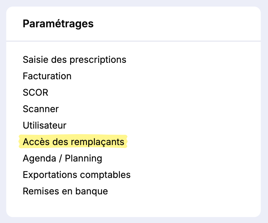Select the highlighted Accès des remplaçants option
Screen dimensions: 268x223
(x=73, y=142)
